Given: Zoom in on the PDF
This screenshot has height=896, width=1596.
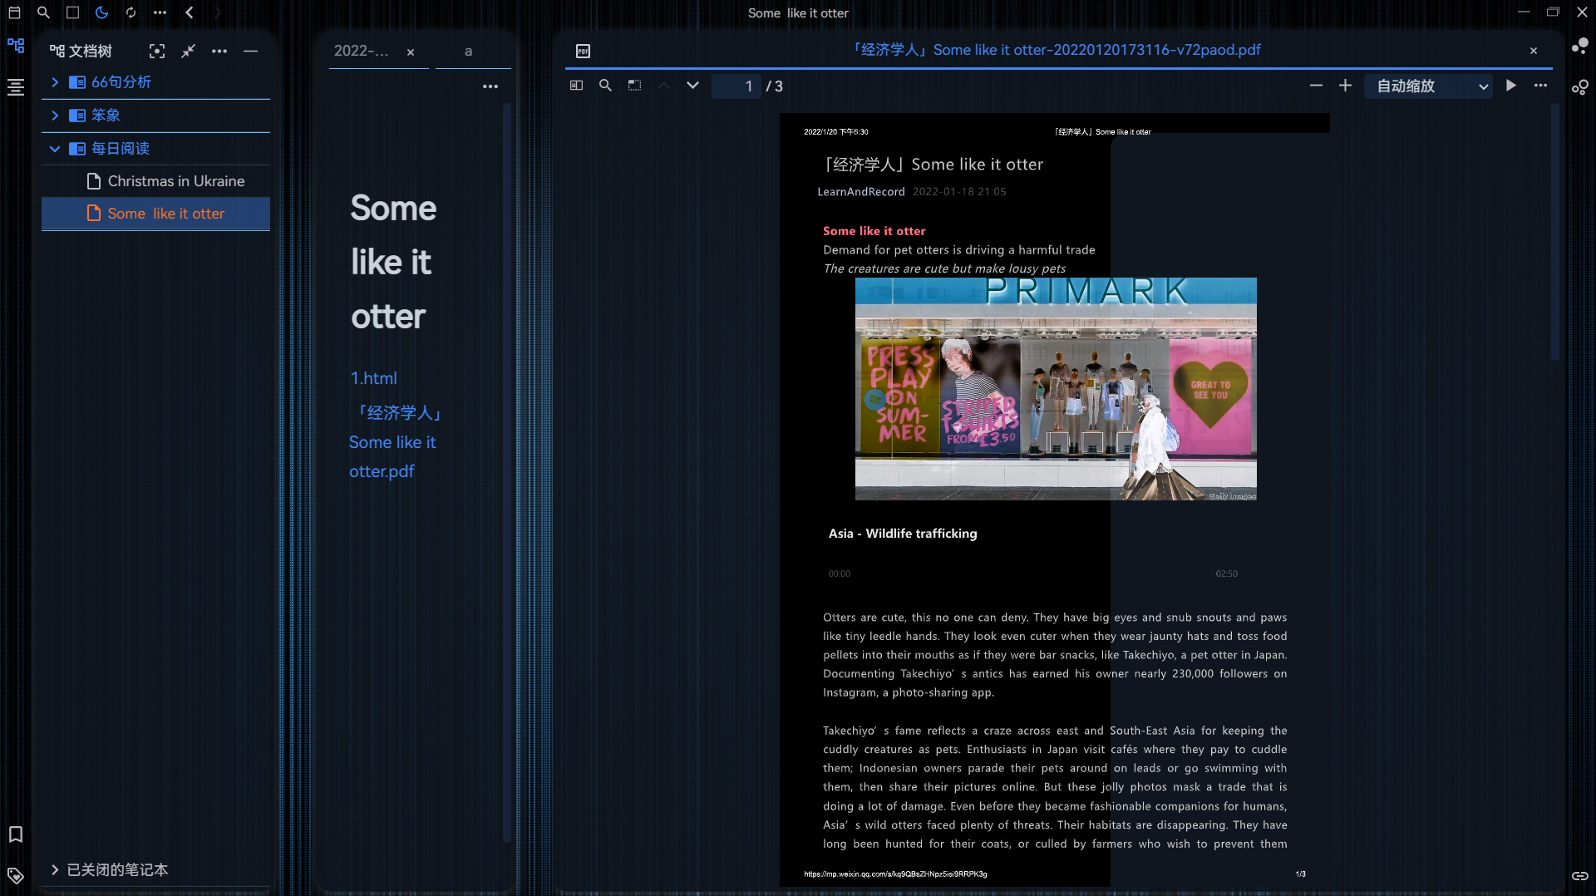Looking at the screenshot, I should tap(1345, 86).
